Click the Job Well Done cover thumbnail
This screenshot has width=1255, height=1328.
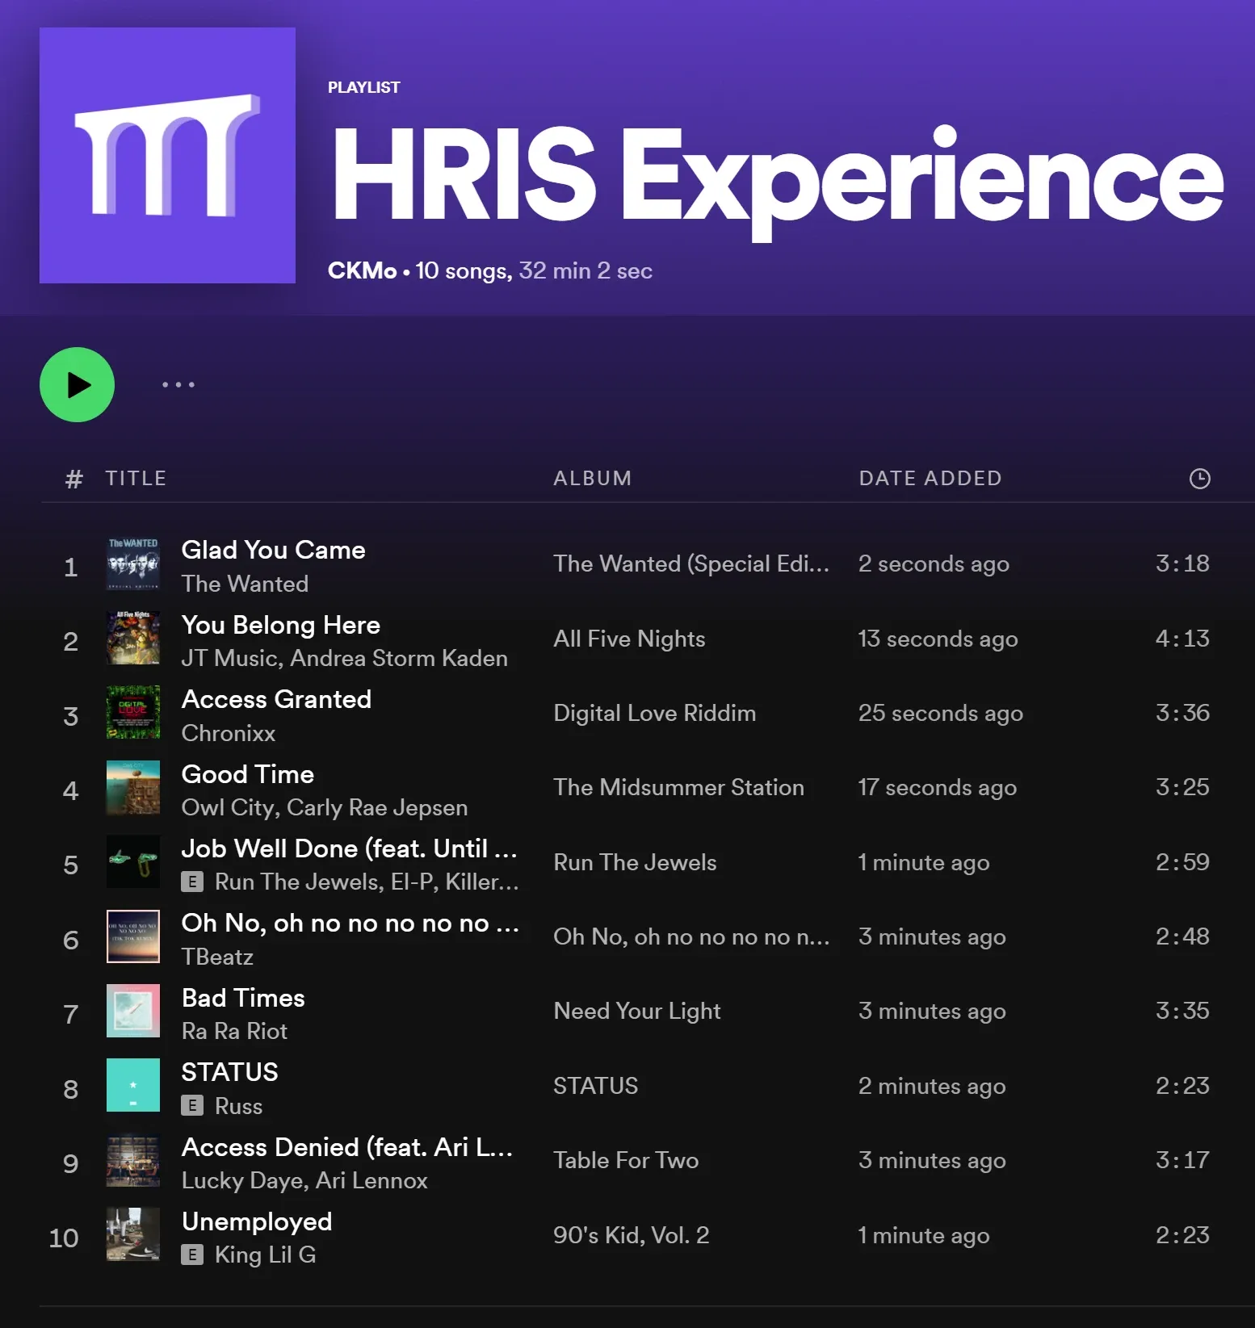[x=133, y=862]
